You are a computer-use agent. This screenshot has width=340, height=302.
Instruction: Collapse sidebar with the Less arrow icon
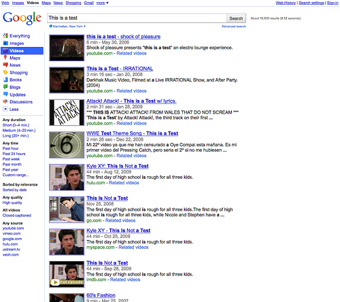point(5,109)
